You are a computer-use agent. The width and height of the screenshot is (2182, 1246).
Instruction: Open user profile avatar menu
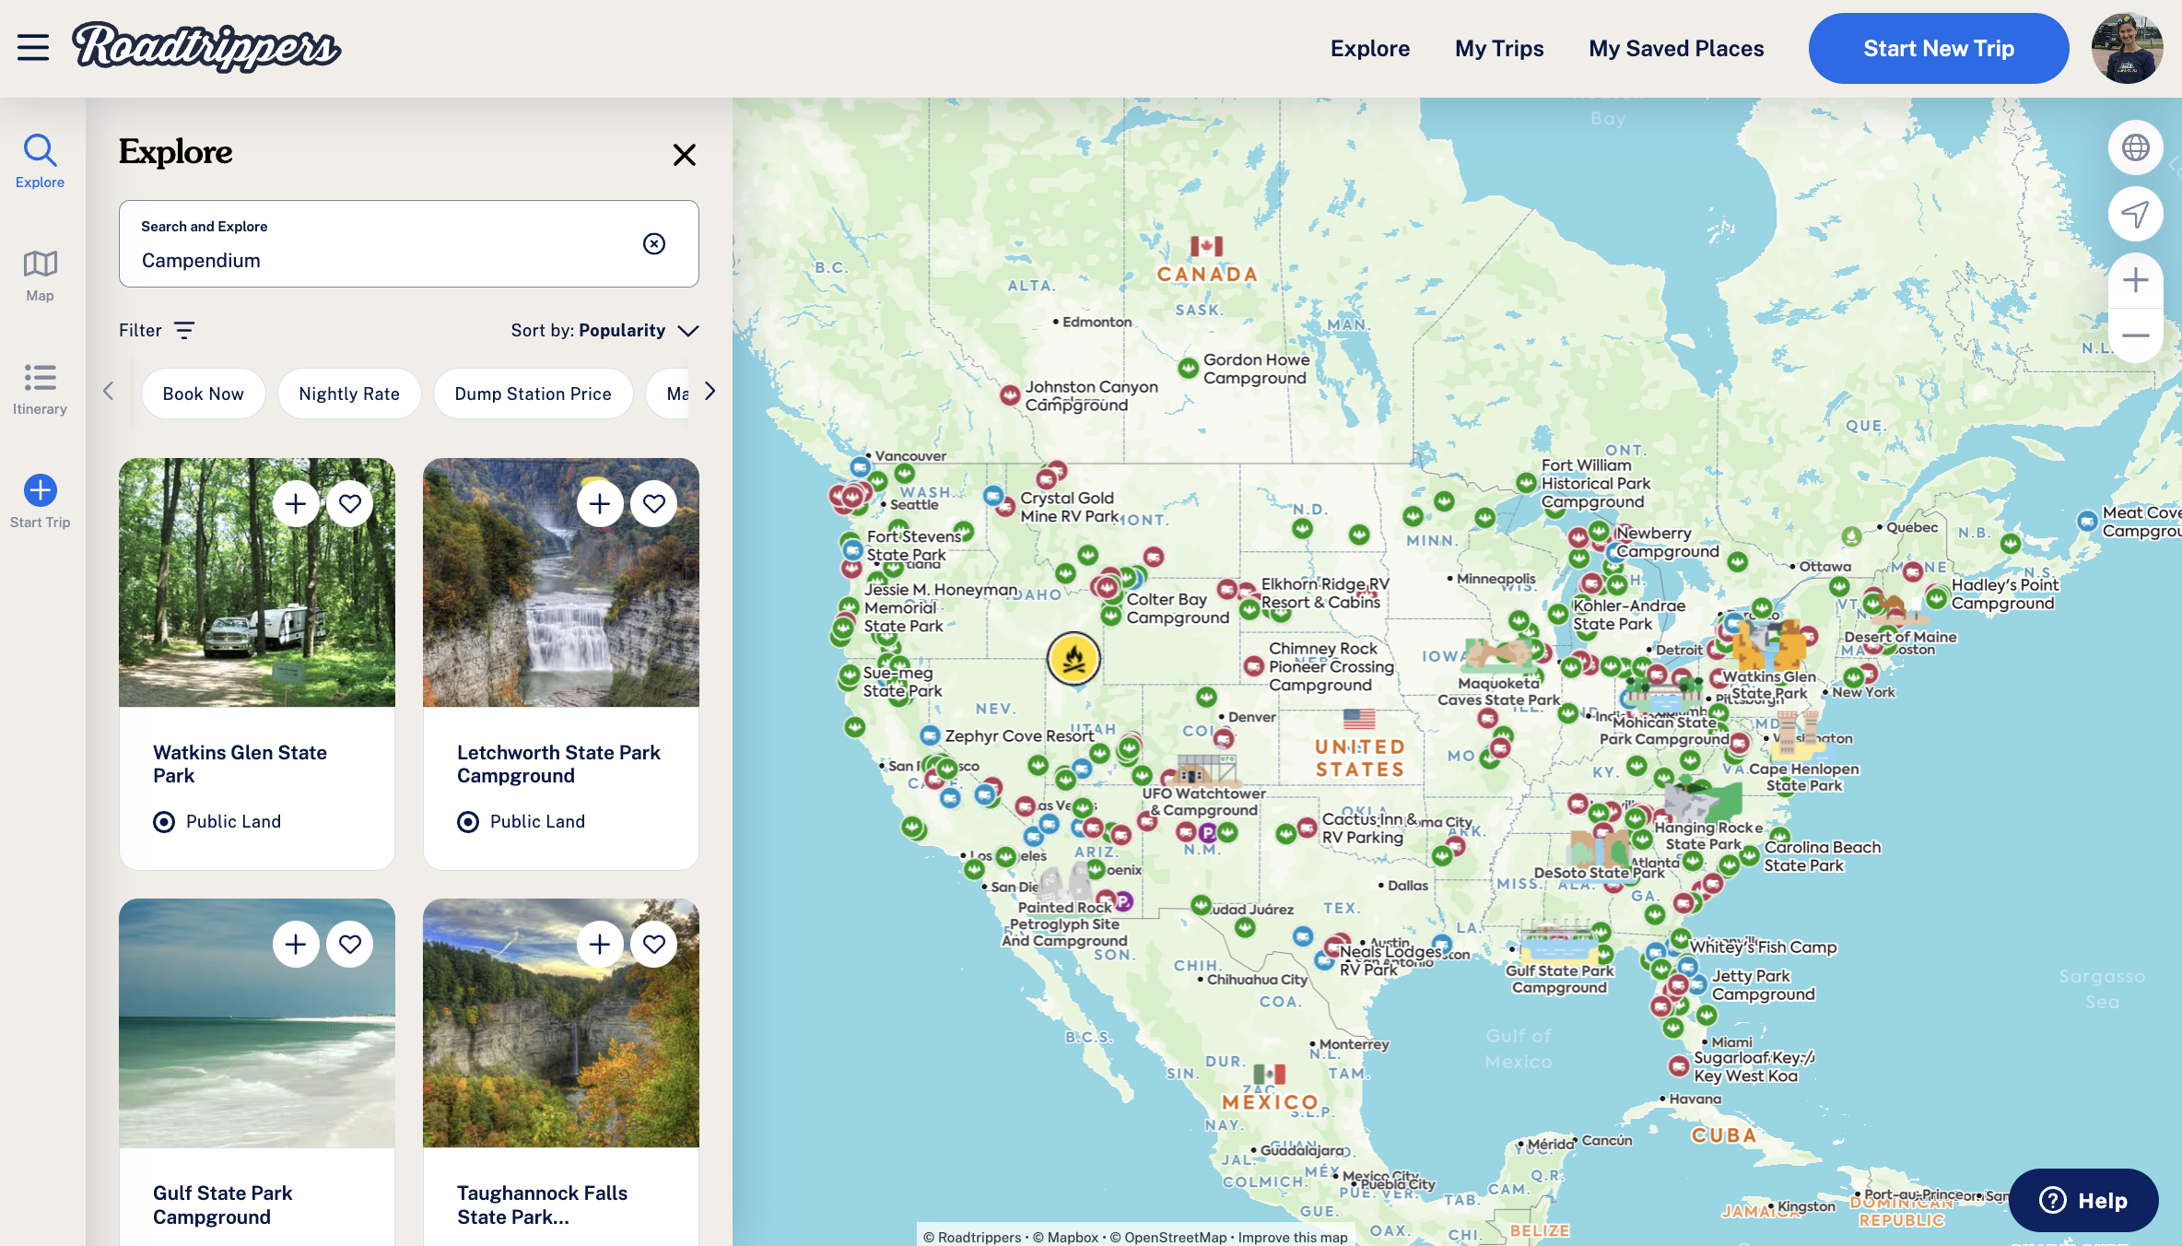2127,48
